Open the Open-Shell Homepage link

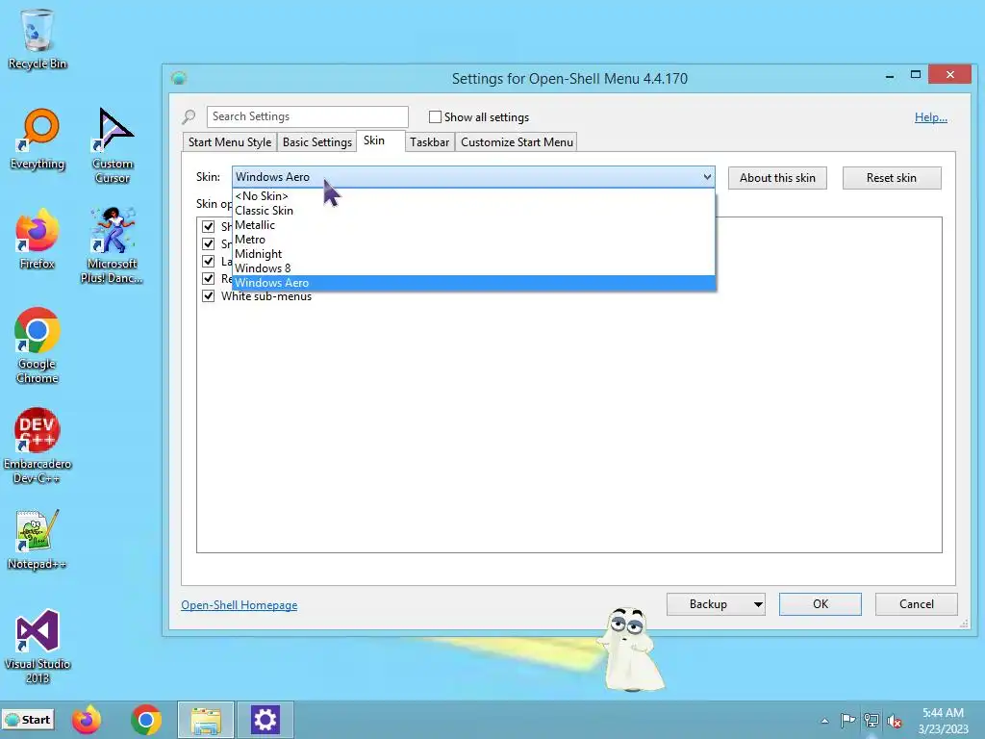pyautogui.click(x=240, y=604)
